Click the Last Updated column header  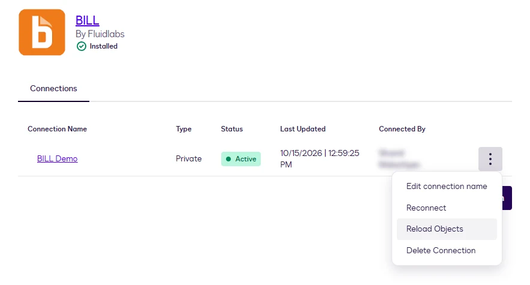(303, 129)
